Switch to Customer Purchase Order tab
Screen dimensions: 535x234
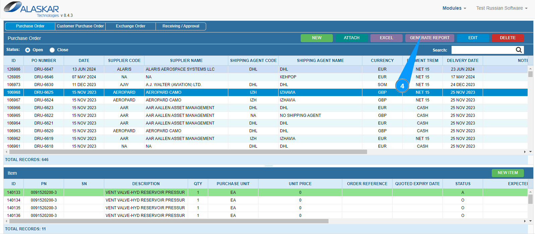coord(80,26)
